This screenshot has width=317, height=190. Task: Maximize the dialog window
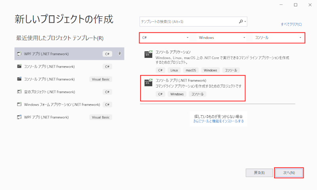click(296, 5)
